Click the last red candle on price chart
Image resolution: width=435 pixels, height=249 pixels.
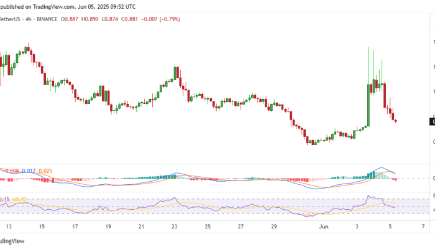(396, 120)
